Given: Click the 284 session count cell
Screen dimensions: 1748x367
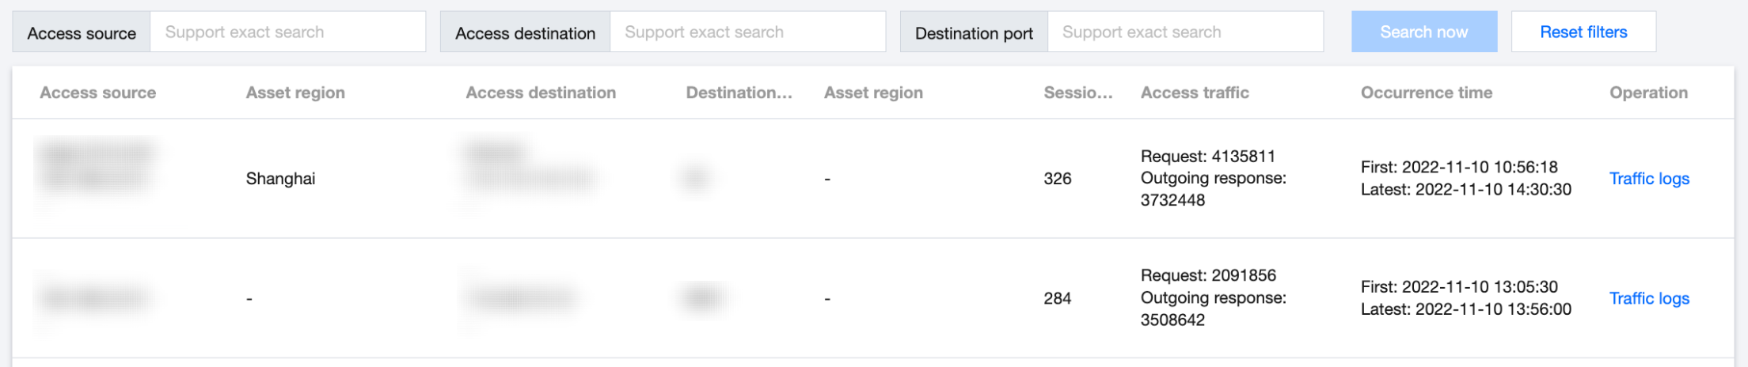Looking at the screenshot, I should [1058, 298].
